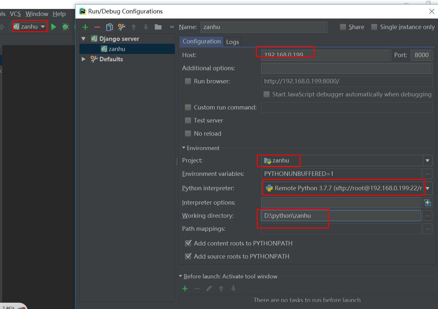This screenshot has height=309, width=438.
Task: Create new folder icon in the configurations toolbar
Action: point(158,27)
